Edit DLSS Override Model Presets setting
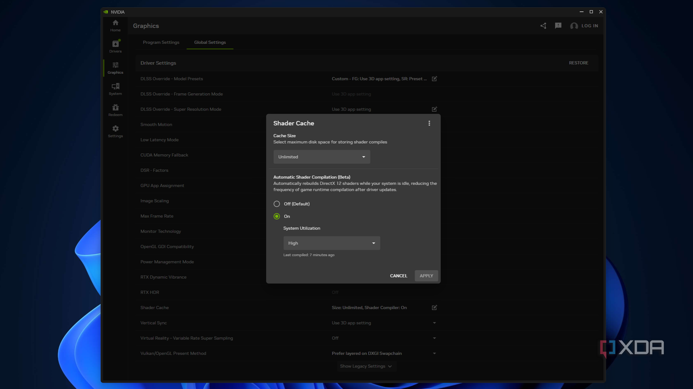693x389 pixels. (x=434, y=79)
